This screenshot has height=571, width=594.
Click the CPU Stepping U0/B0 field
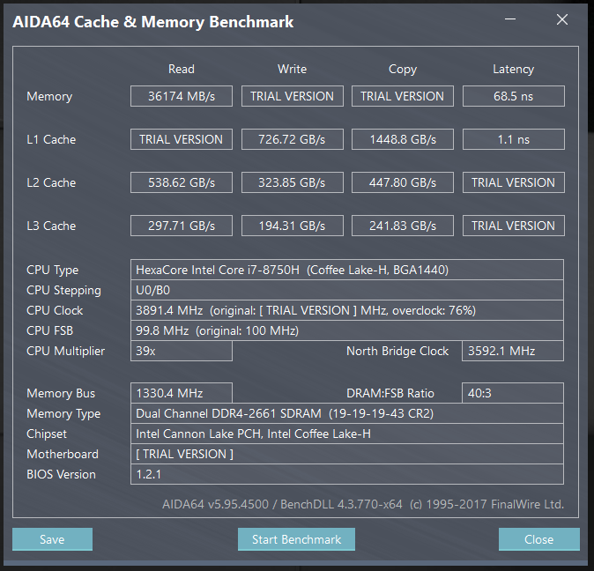click(x=347, y=290)
